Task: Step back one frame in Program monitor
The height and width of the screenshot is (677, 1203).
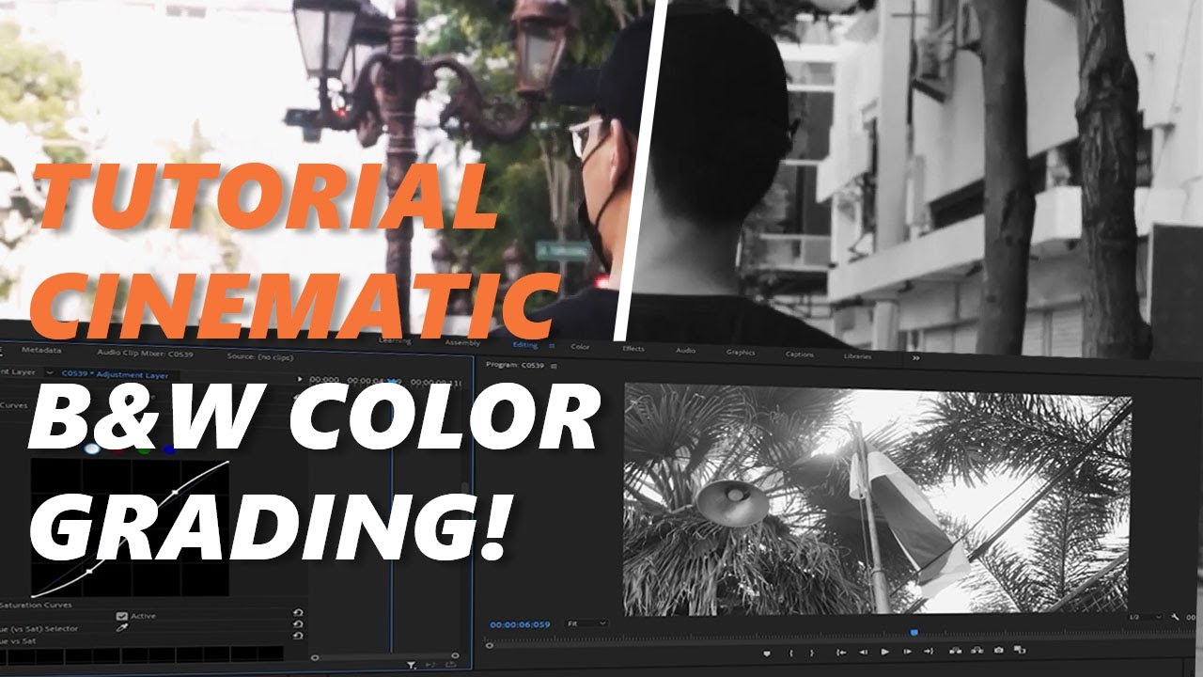Action: 863,652
